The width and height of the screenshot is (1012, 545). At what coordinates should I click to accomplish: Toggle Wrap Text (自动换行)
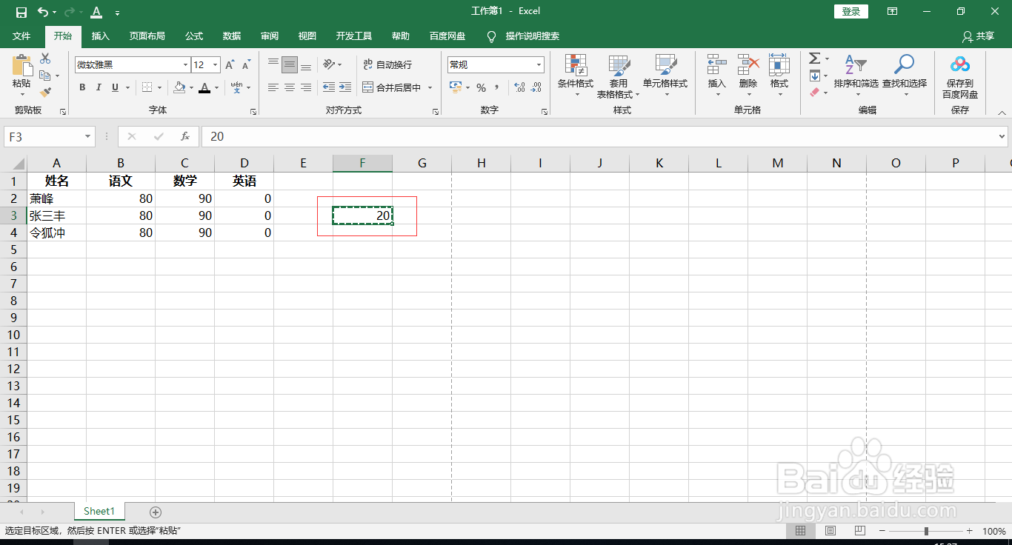point(387,65)
